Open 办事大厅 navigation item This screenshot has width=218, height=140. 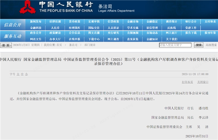[x=55, y=39]
